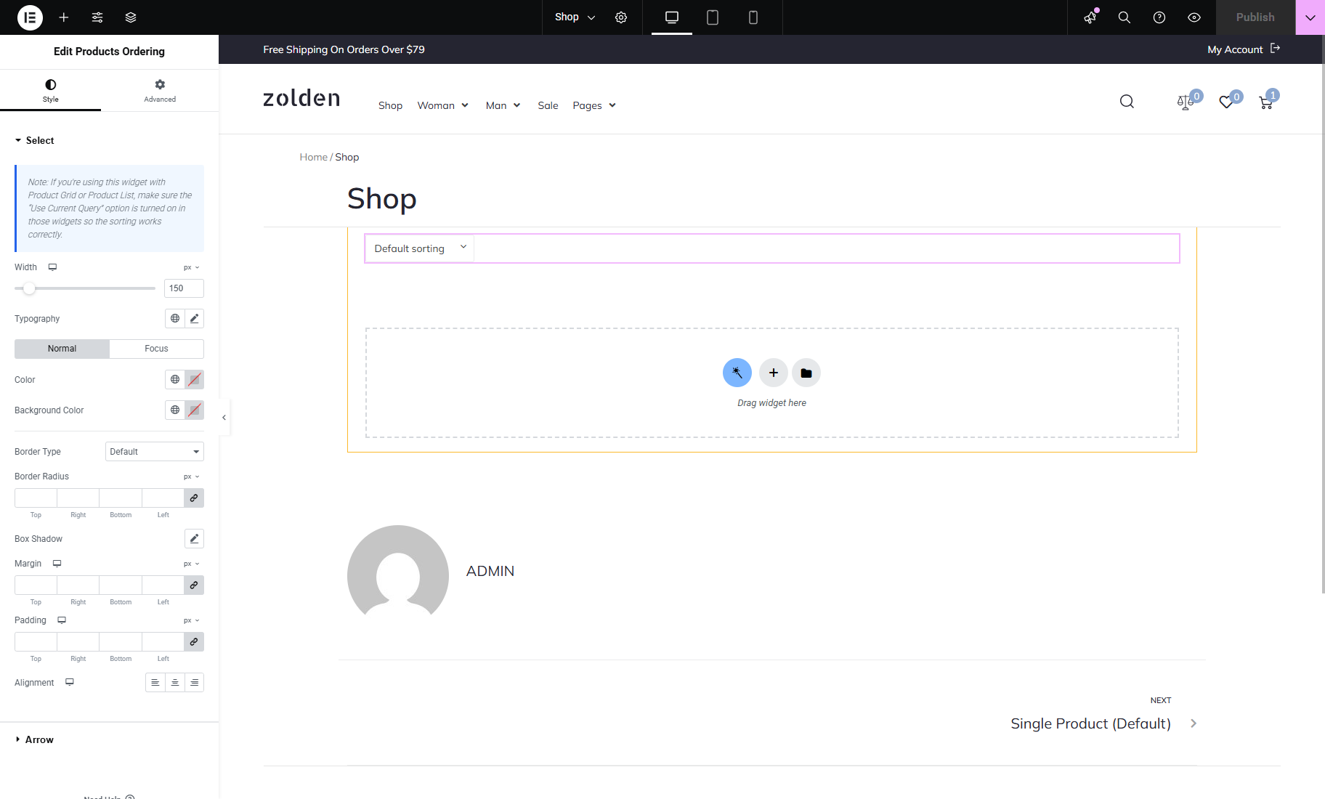Viewport: 1325px width, 799px height.
Task: Open site settings sliders icon
Action: (97, 17)
